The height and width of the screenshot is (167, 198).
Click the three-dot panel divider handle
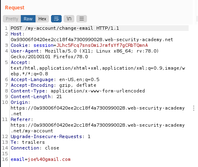[x=194, y=108]
